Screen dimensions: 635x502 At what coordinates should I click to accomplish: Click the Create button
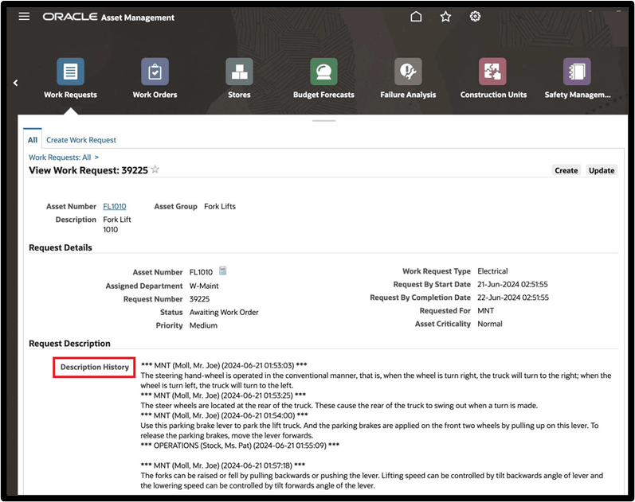pos(566,170)
